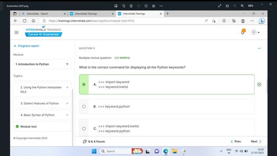This screenshot has width=277, height=156.
Task: Switch to the second Internshala Trainings tab
Action: coord(91,13)
